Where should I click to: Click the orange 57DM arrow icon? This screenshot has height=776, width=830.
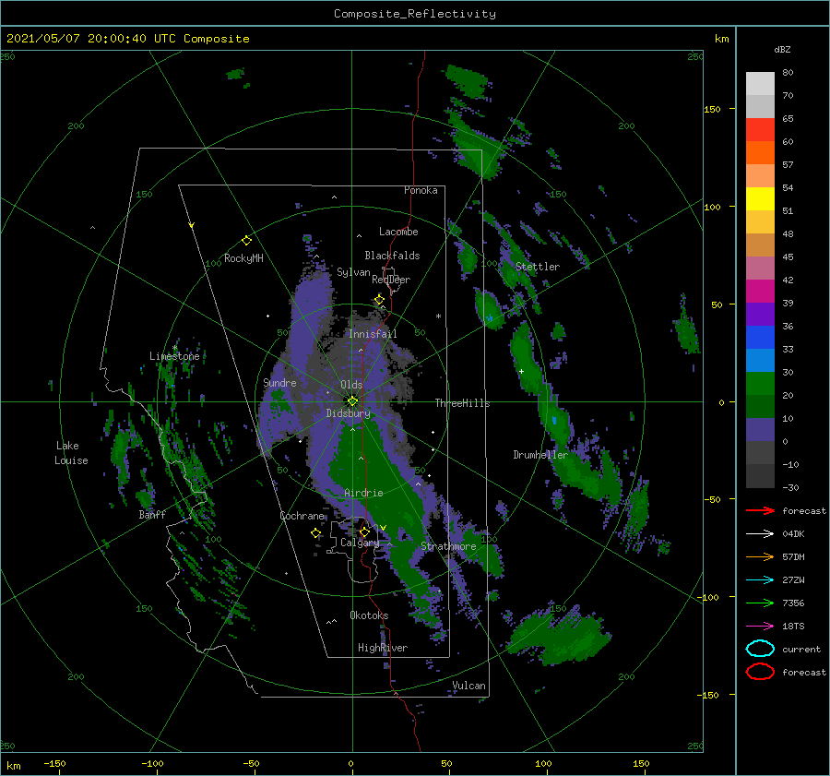760,556
